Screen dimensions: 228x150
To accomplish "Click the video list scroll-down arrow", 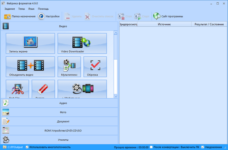I will pos(115,96).
